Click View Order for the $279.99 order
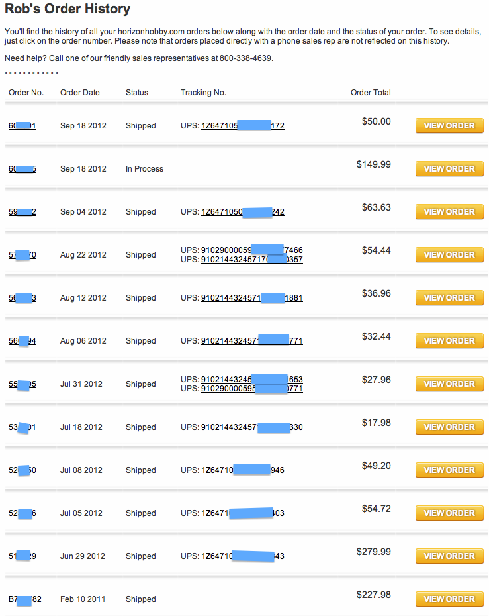Viewport: 489px width, 616px height. pos(449,556)
